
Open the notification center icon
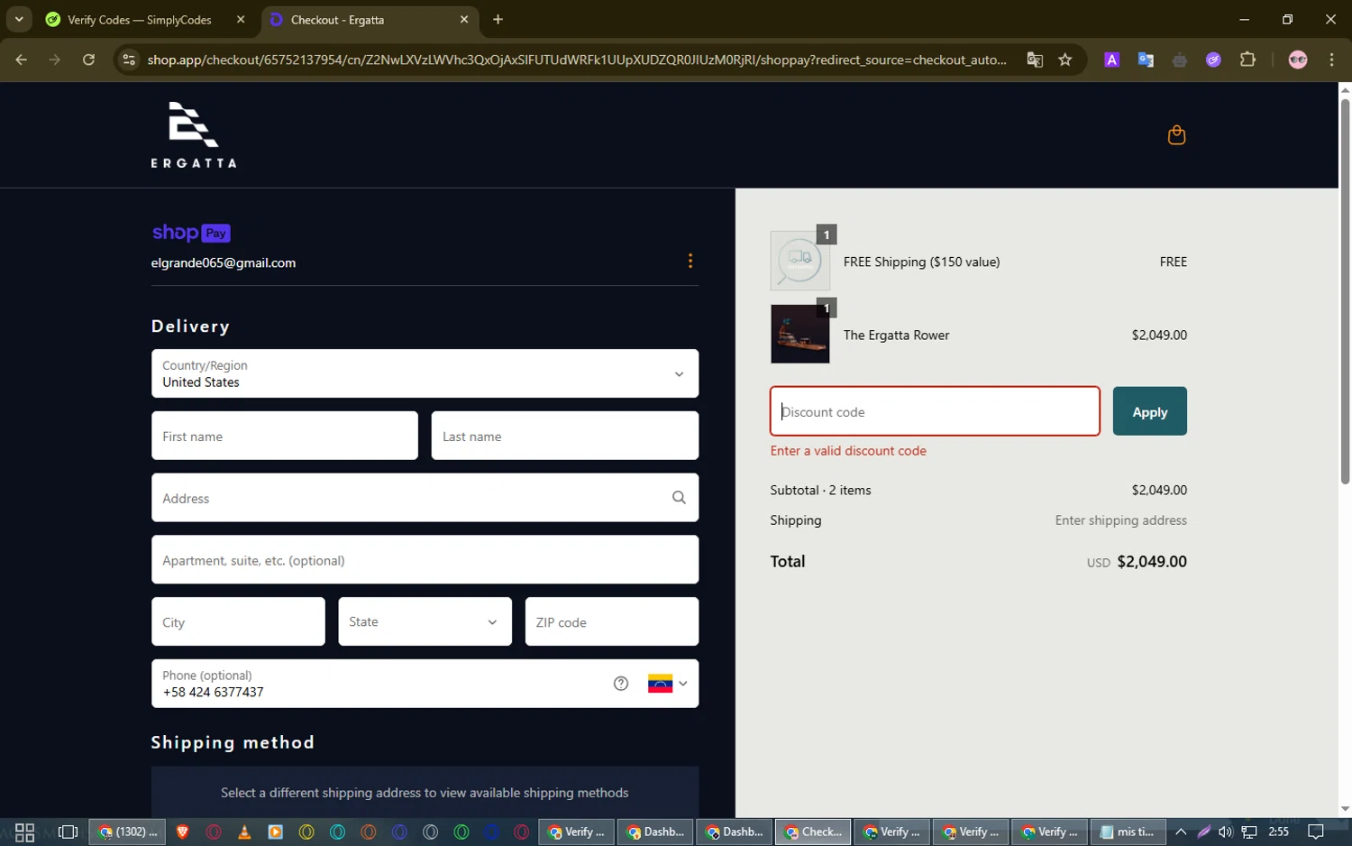click(x=1316, y=832)
